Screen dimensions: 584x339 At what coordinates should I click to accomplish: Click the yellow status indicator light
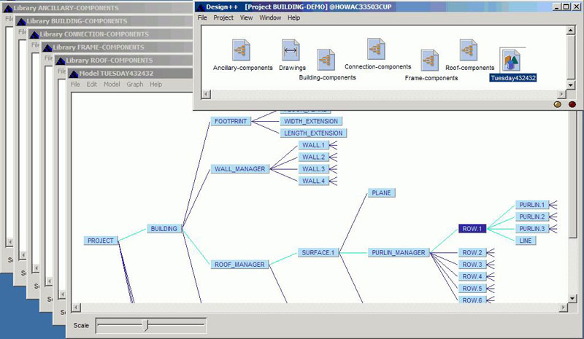tap(558, 104)
